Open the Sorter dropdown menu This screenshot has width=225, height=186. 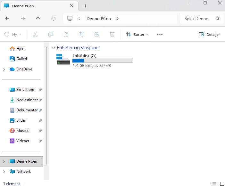coord(137,34)
